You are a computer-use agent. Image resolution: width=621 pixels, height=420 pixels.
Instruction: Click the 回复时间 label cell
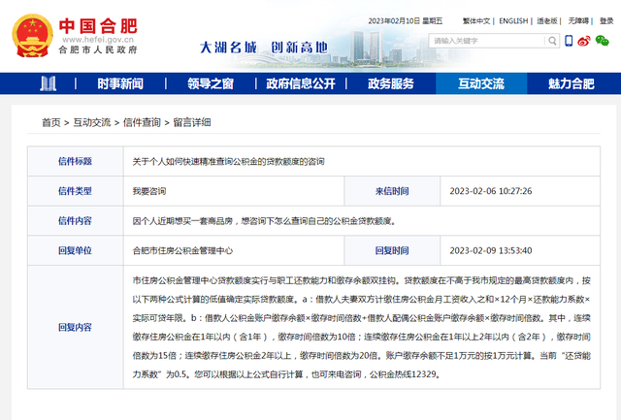pos(392,250)
